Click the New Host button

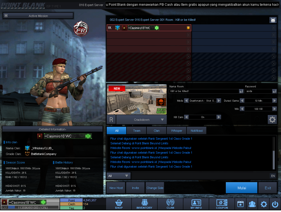(x=116, y=188)
